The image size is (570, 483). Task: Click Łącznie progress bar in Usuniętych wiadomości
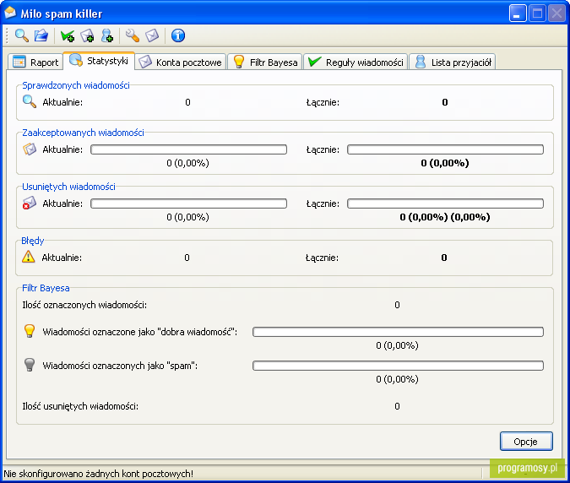tap(445, 204)
